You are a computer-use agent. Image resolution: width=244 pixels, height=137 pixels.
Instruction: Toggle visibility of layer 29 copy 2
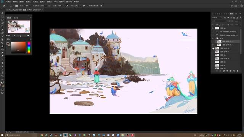(x=213, y=48)
